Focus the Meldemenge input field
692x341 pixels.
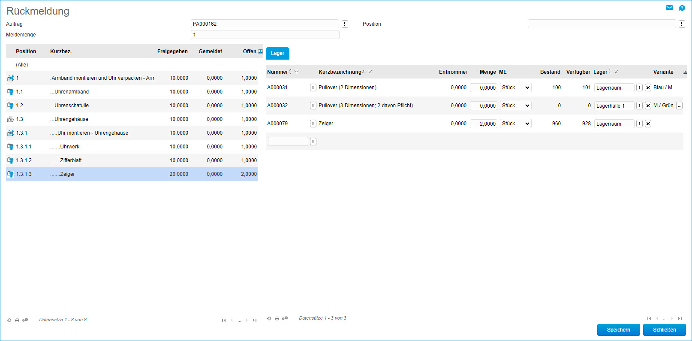coord(265,35)
